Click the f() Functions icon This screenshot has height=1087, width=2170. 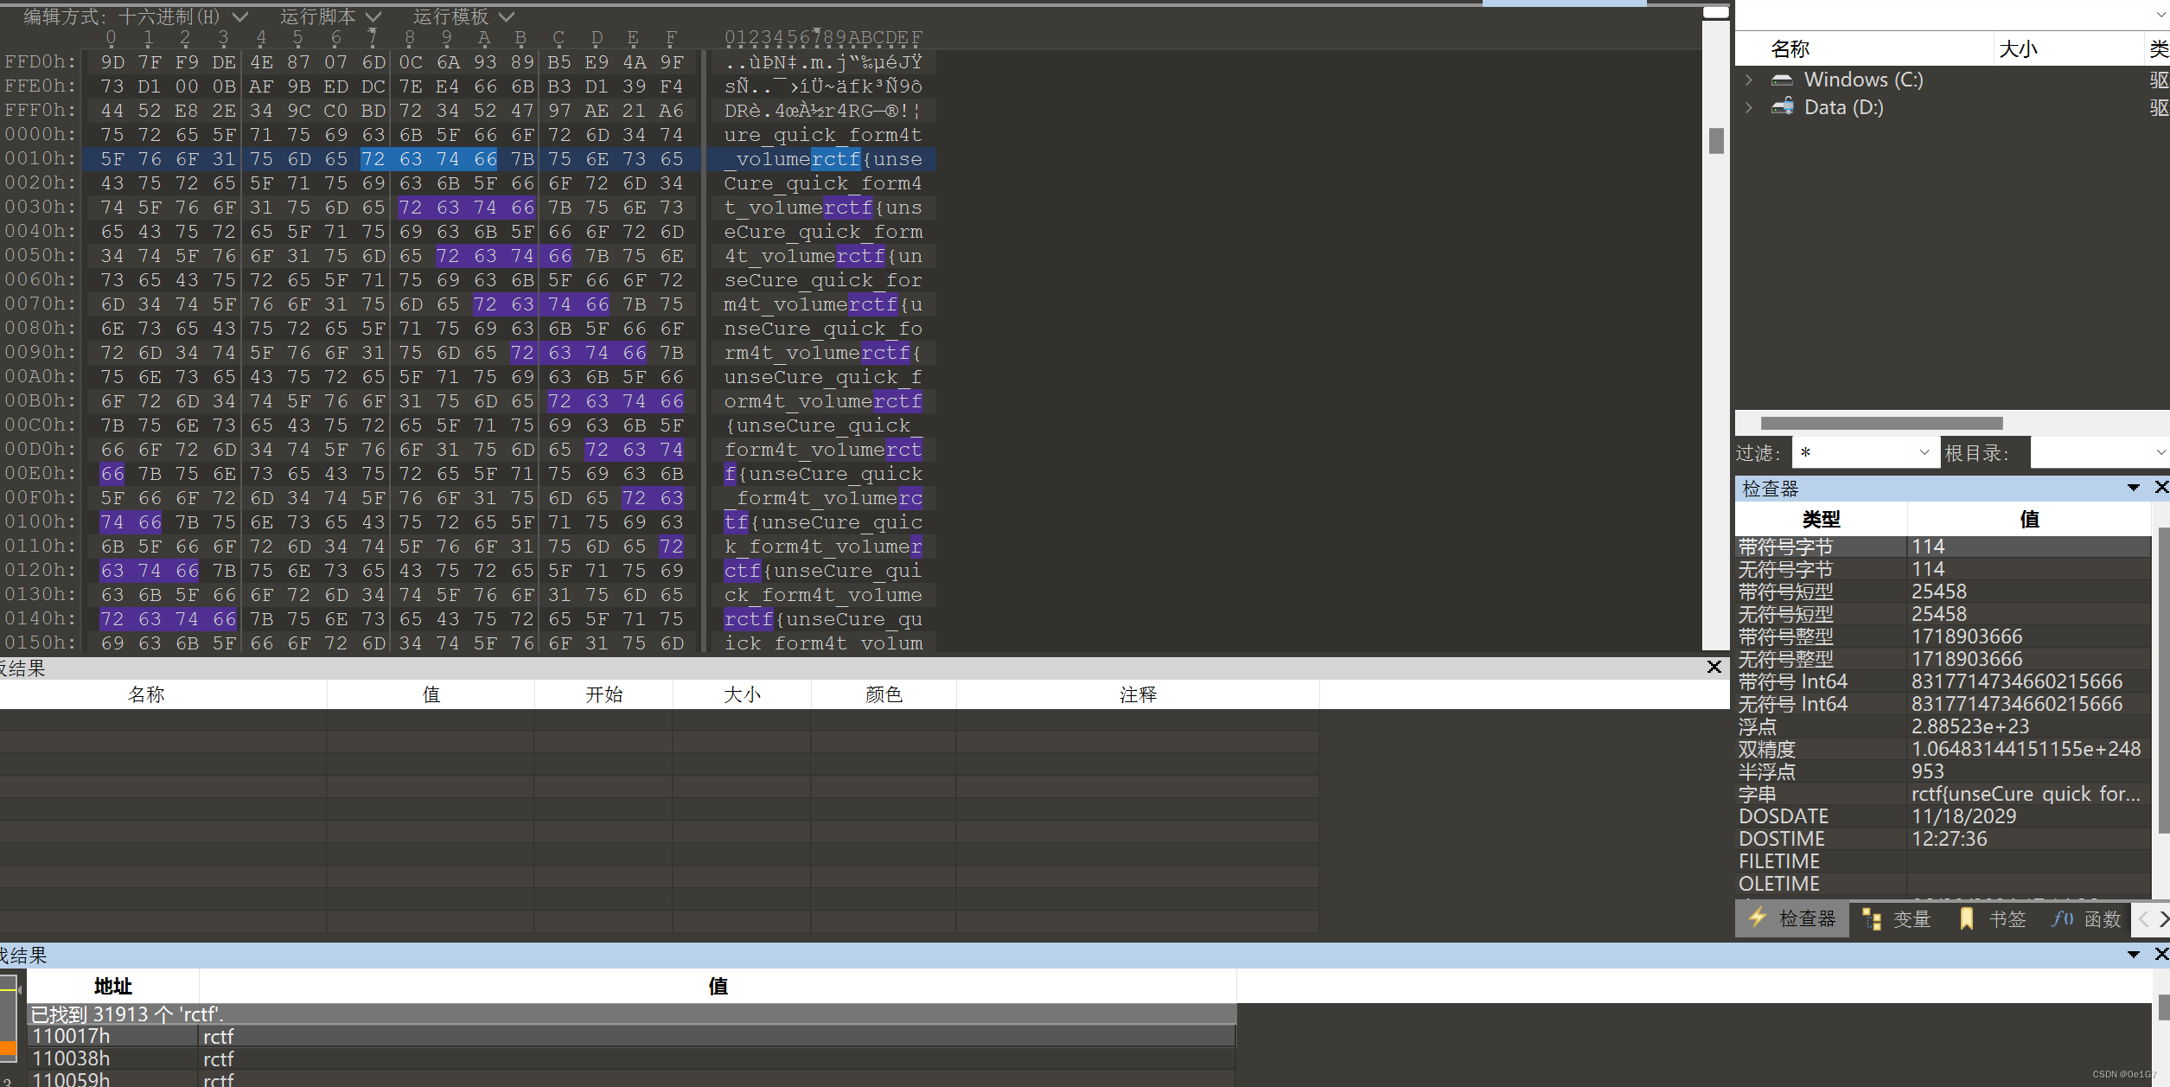tap(2063, 919)
